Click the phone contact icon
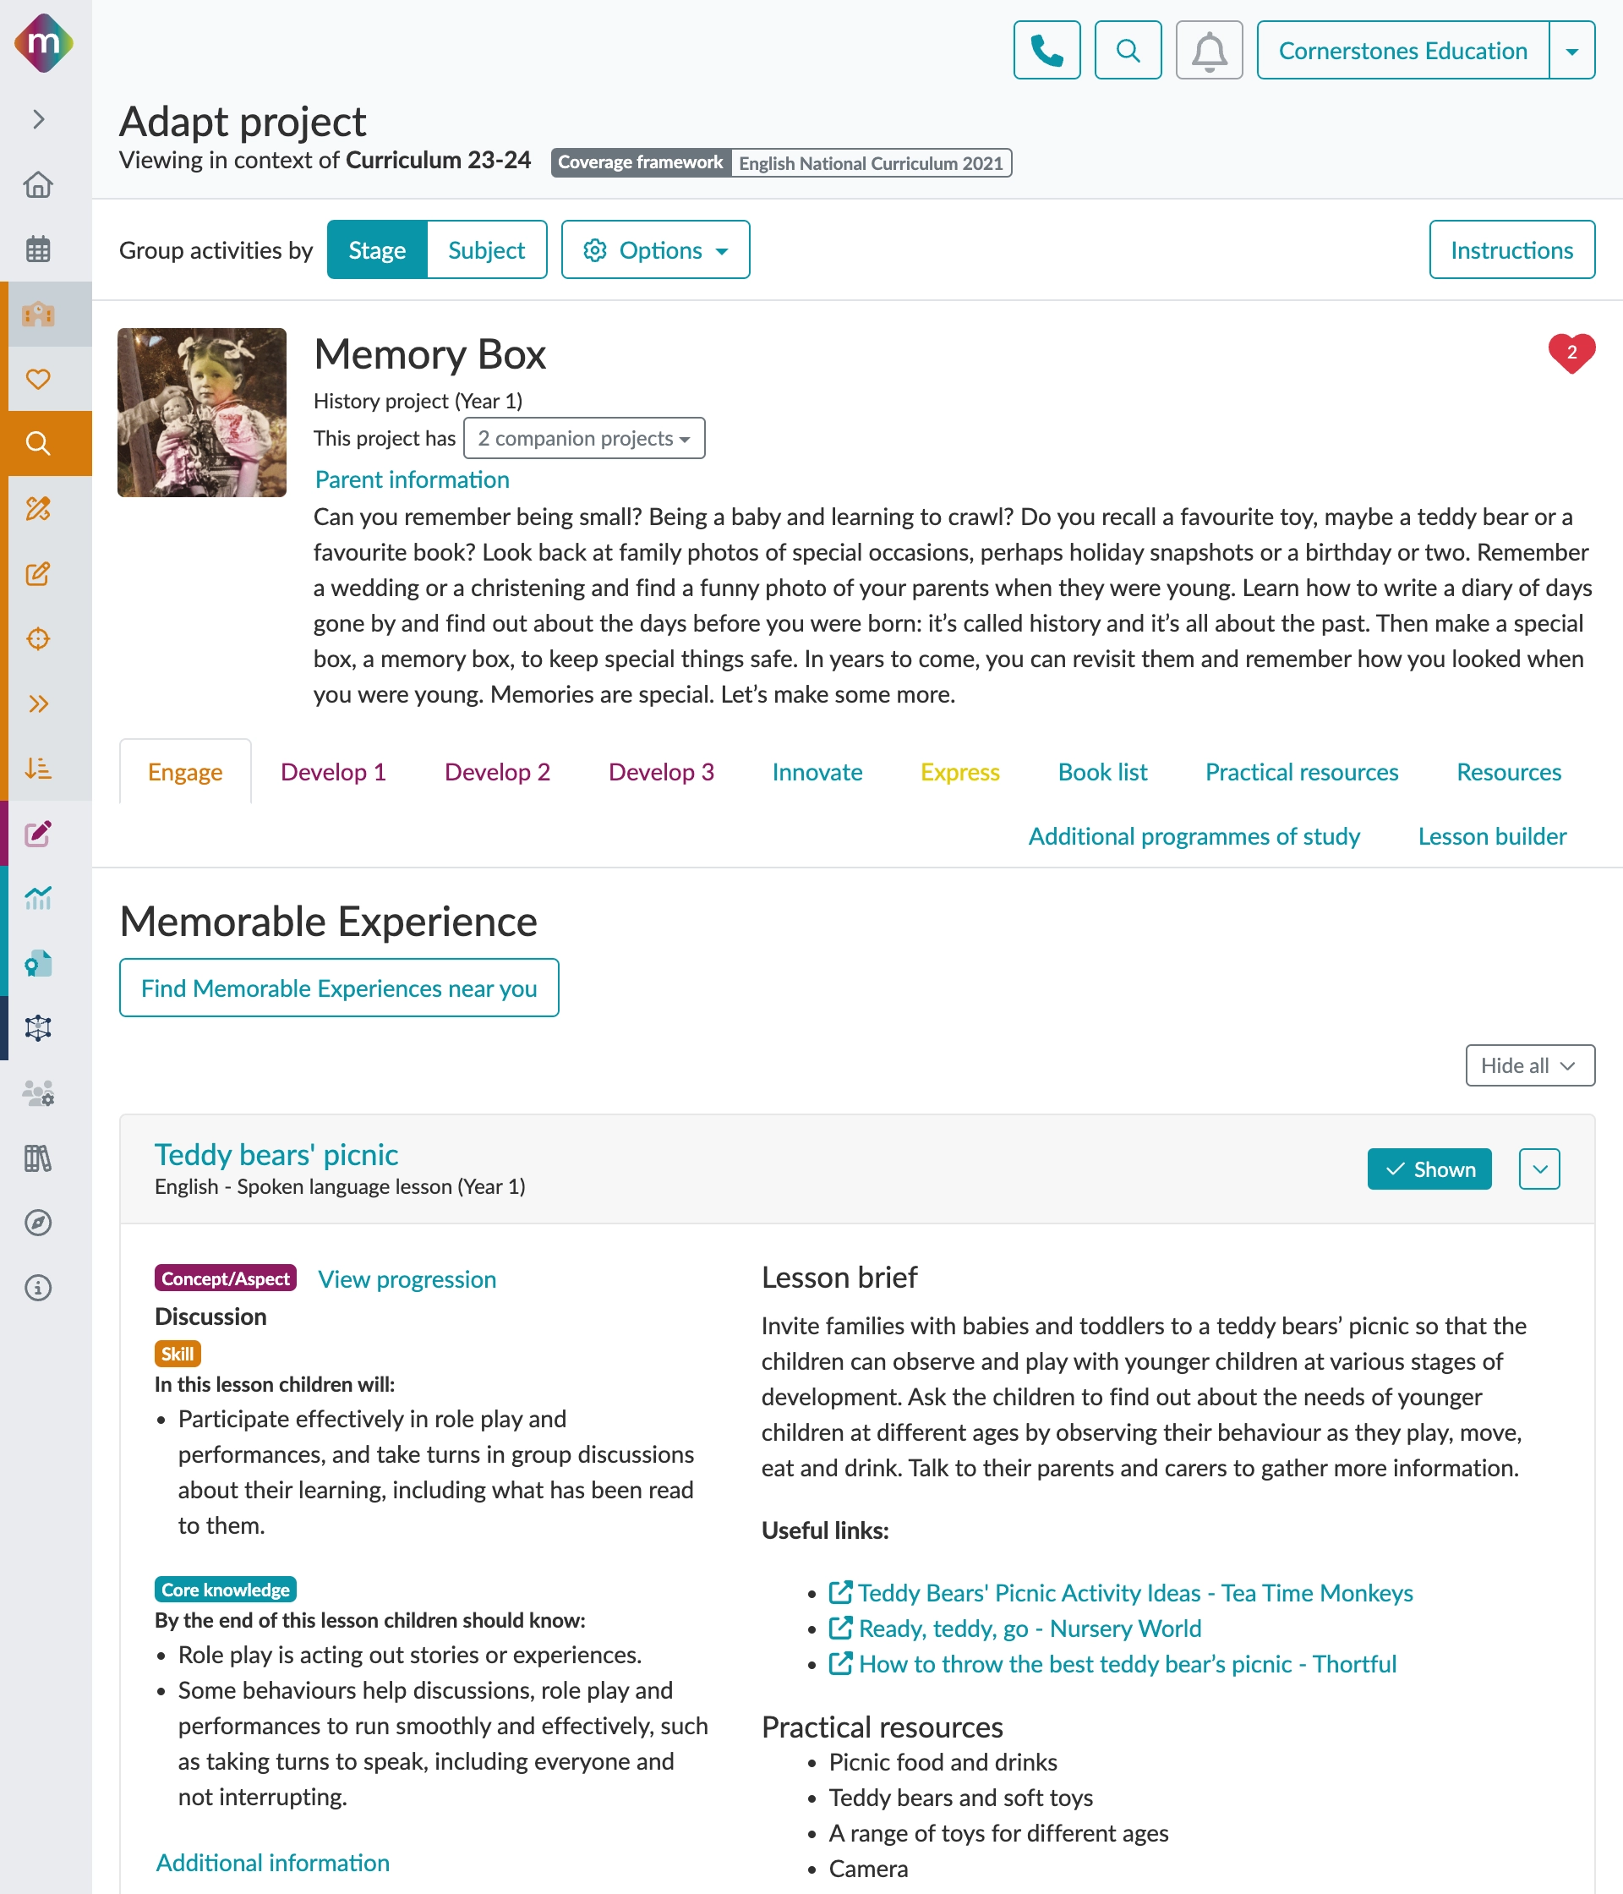1623x1894 pixels. pos(1046,50)
